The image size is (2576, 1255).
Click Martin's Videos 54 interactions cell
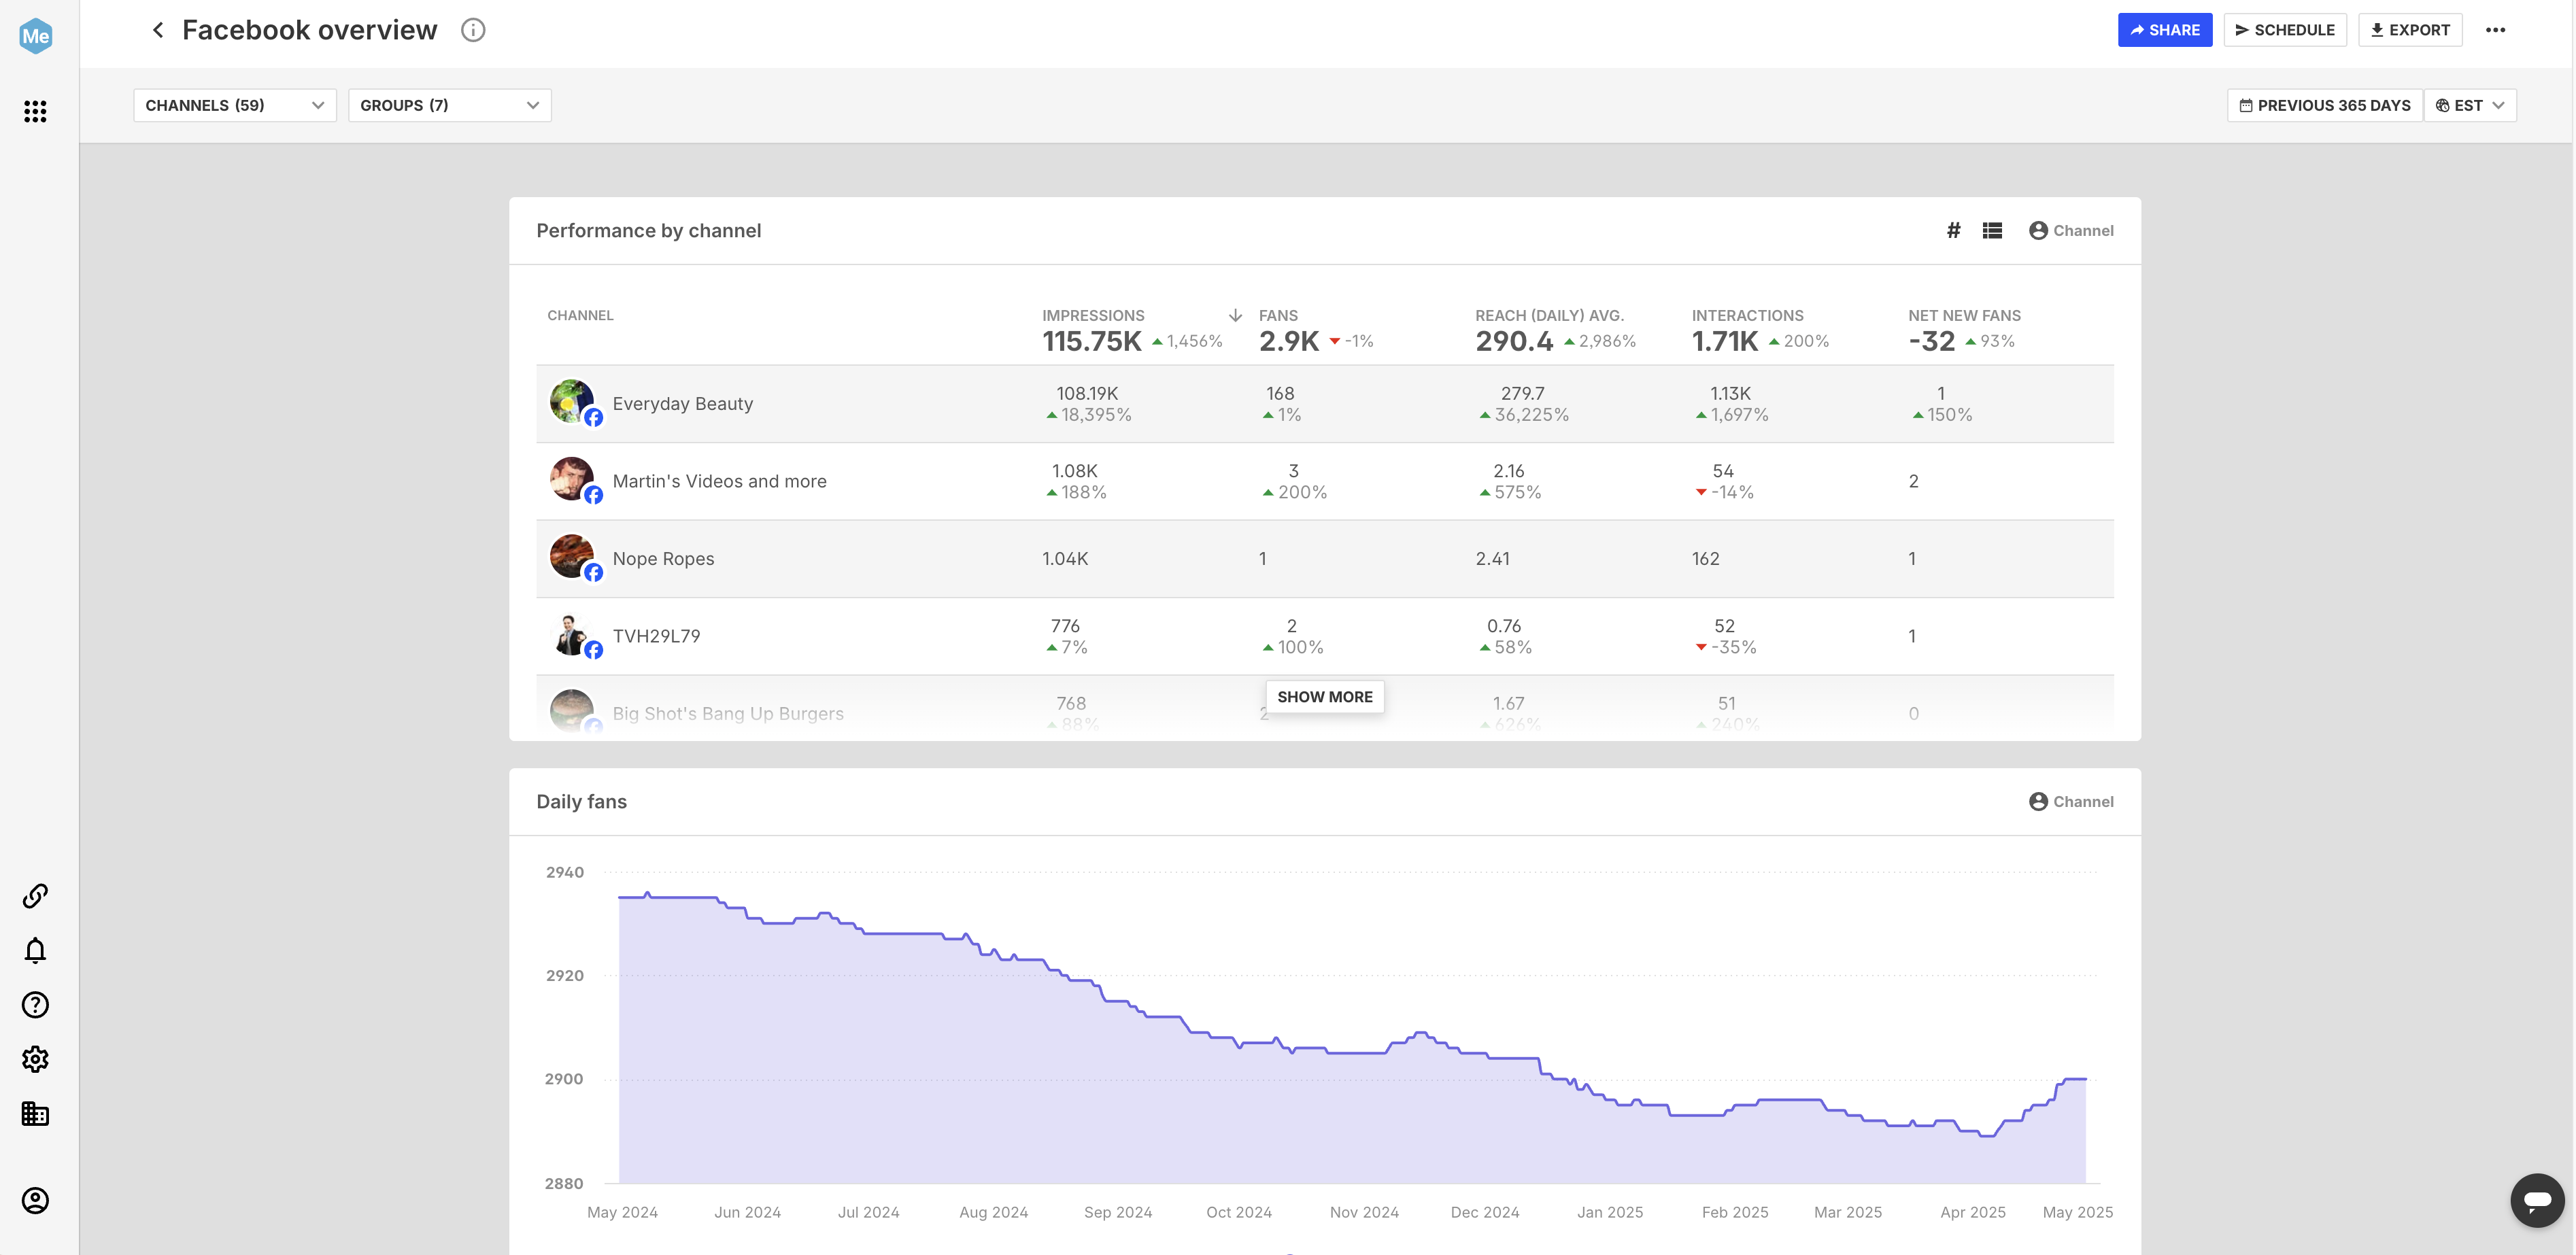click(1723, 471)
